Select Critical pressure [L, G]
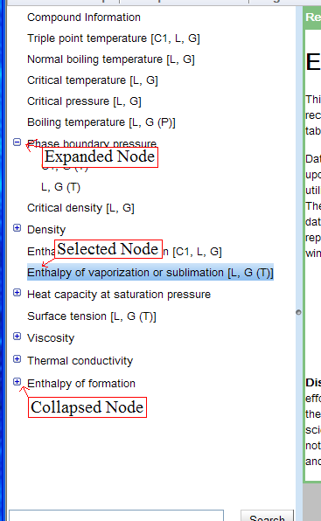The width and height of the screenshot is (321, 521). point(84,101)
